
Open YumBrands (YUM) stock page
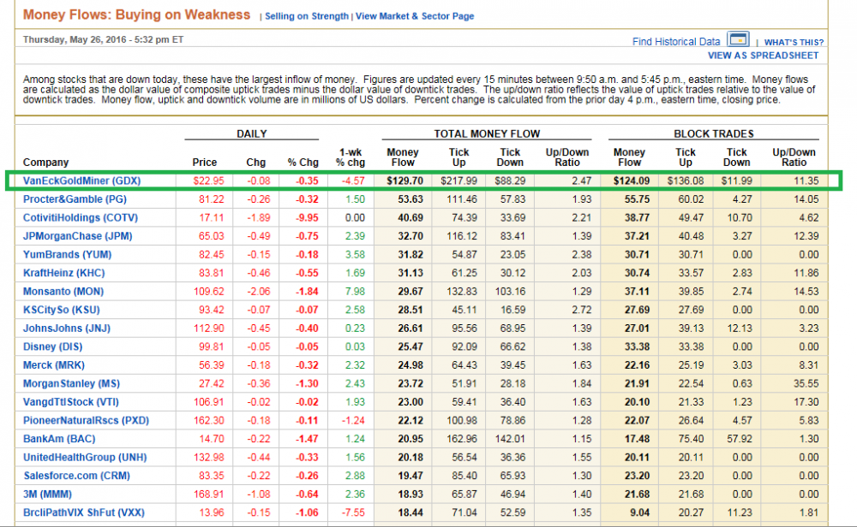pyautogui.click(x=67, y=254)
